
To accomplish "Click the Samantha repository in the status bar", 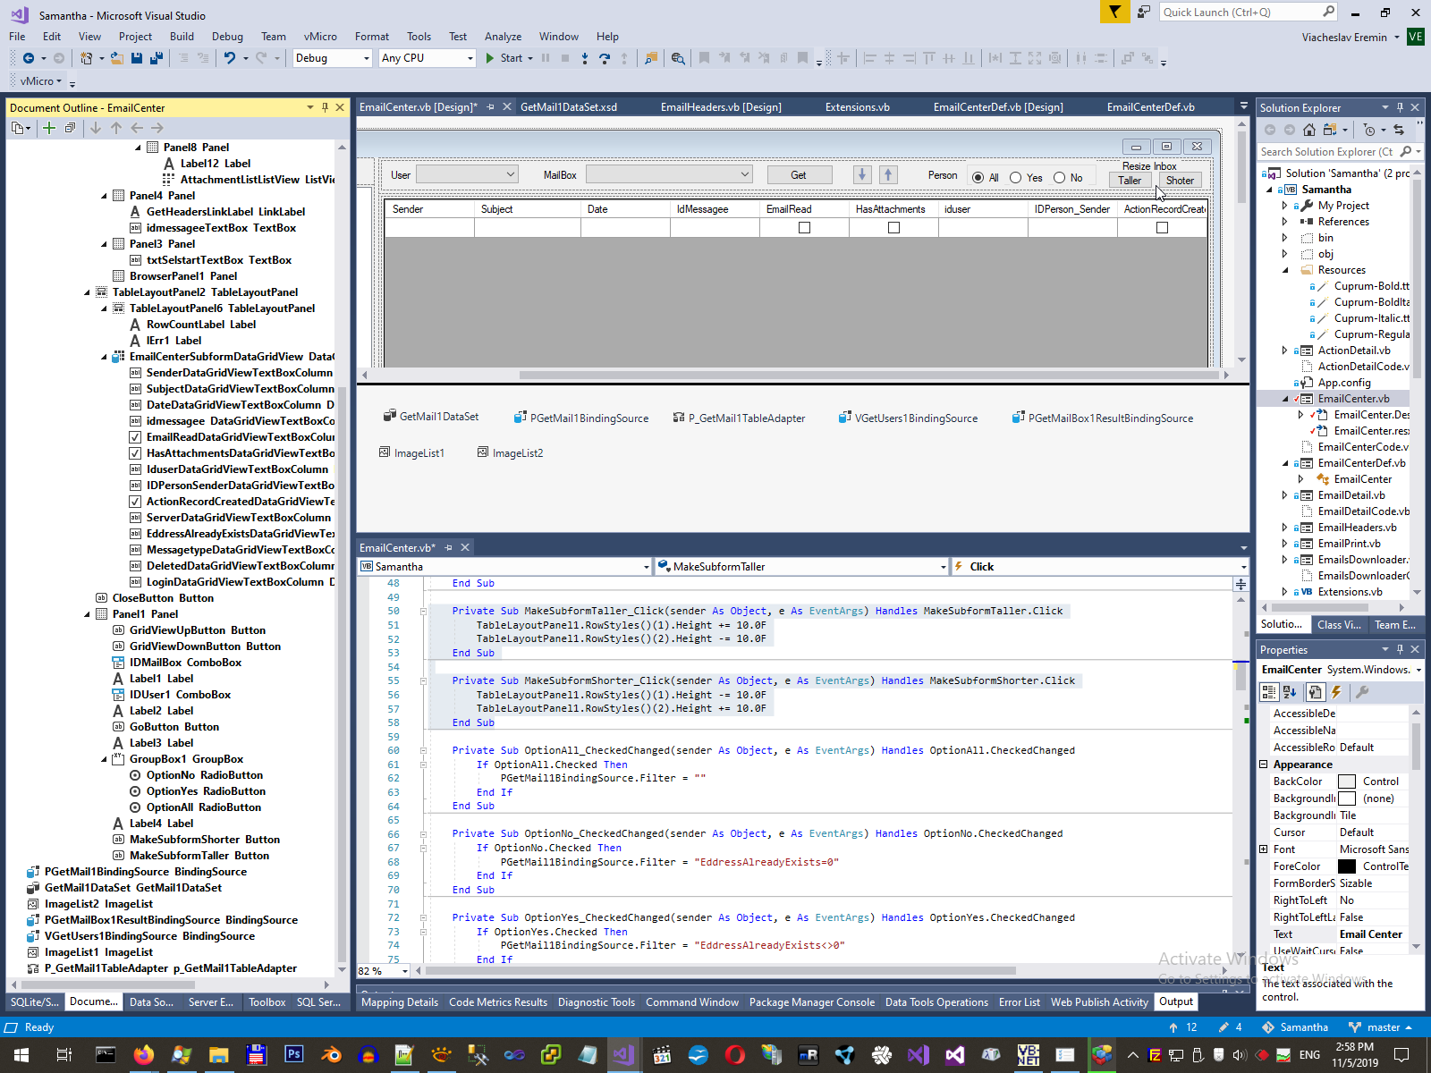I will (1295, 1027).
